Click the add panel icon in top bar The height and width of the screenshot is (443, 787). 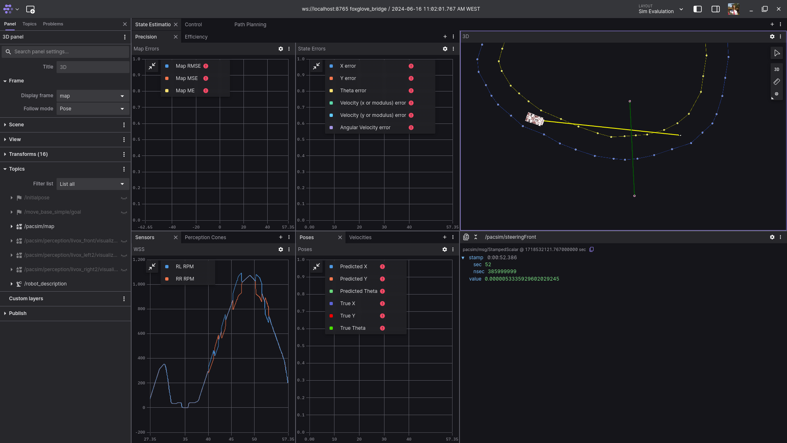30,9
